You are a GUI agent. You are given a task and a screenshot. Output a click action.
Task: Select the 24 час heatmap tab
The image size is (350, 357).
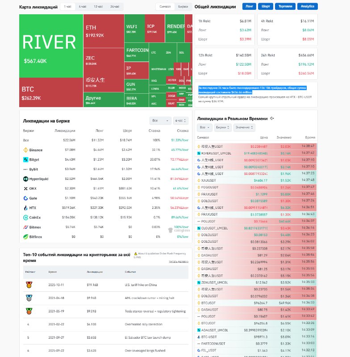coord(114,7)
